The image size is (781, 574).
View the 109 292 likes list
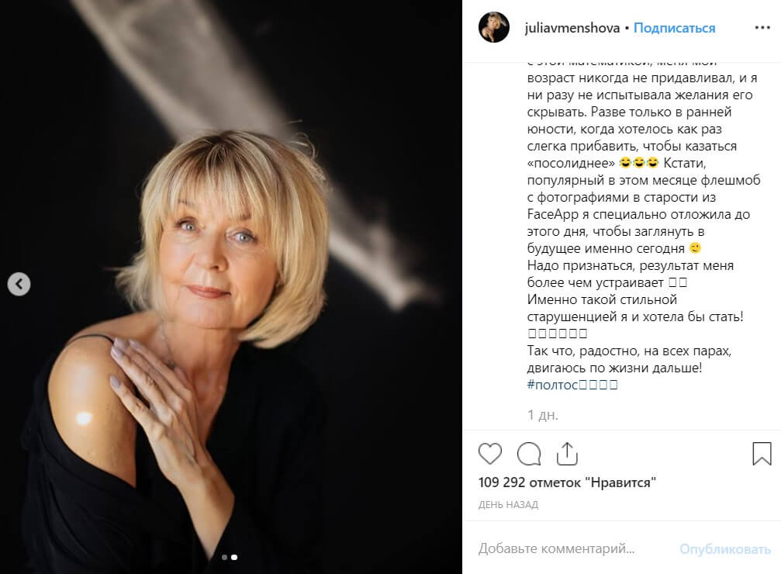(567, 482)
